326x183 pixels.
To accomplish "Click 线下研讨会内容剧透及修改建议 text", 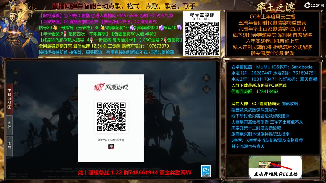I will click(x=260, y=116).
